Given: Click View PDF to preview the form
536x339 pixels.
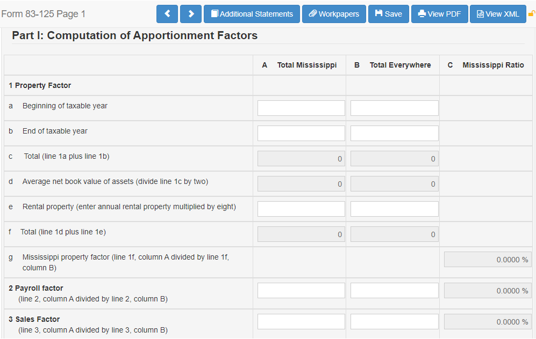Looking at the screenshot, I should click(439, 14).
